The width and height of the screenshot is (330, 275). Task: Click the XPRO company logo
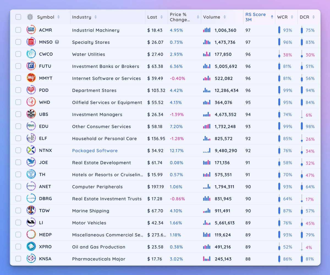pos(31,247)
